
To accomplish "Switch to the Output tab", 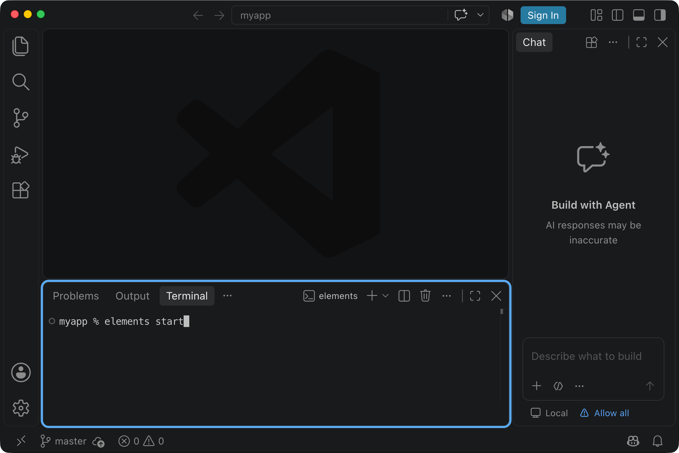I will point(132,296).
